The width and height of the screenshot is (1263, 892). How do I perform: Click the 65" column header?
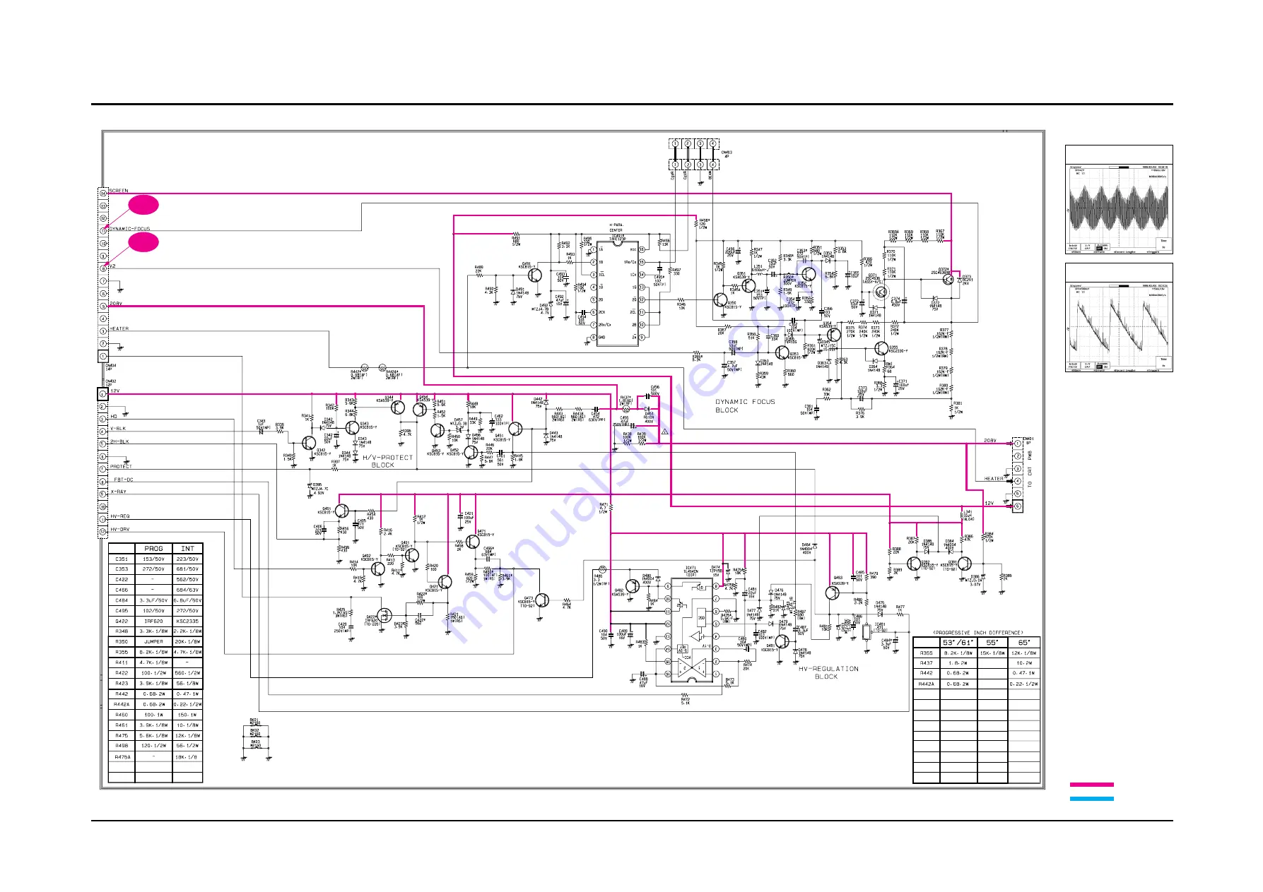click(x=1024, y=643)
